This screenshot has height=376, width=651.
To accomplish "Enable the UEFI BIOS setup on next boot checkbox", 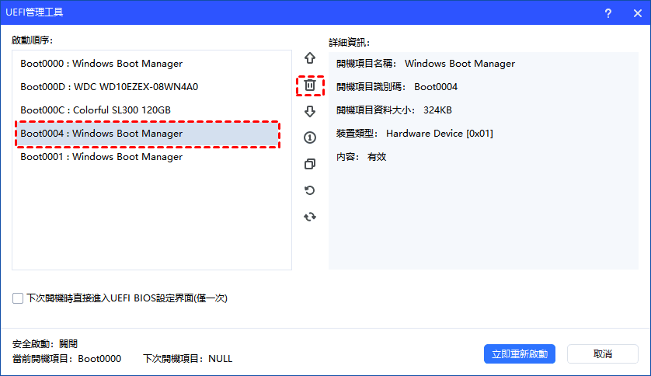I will pos(18,298).
